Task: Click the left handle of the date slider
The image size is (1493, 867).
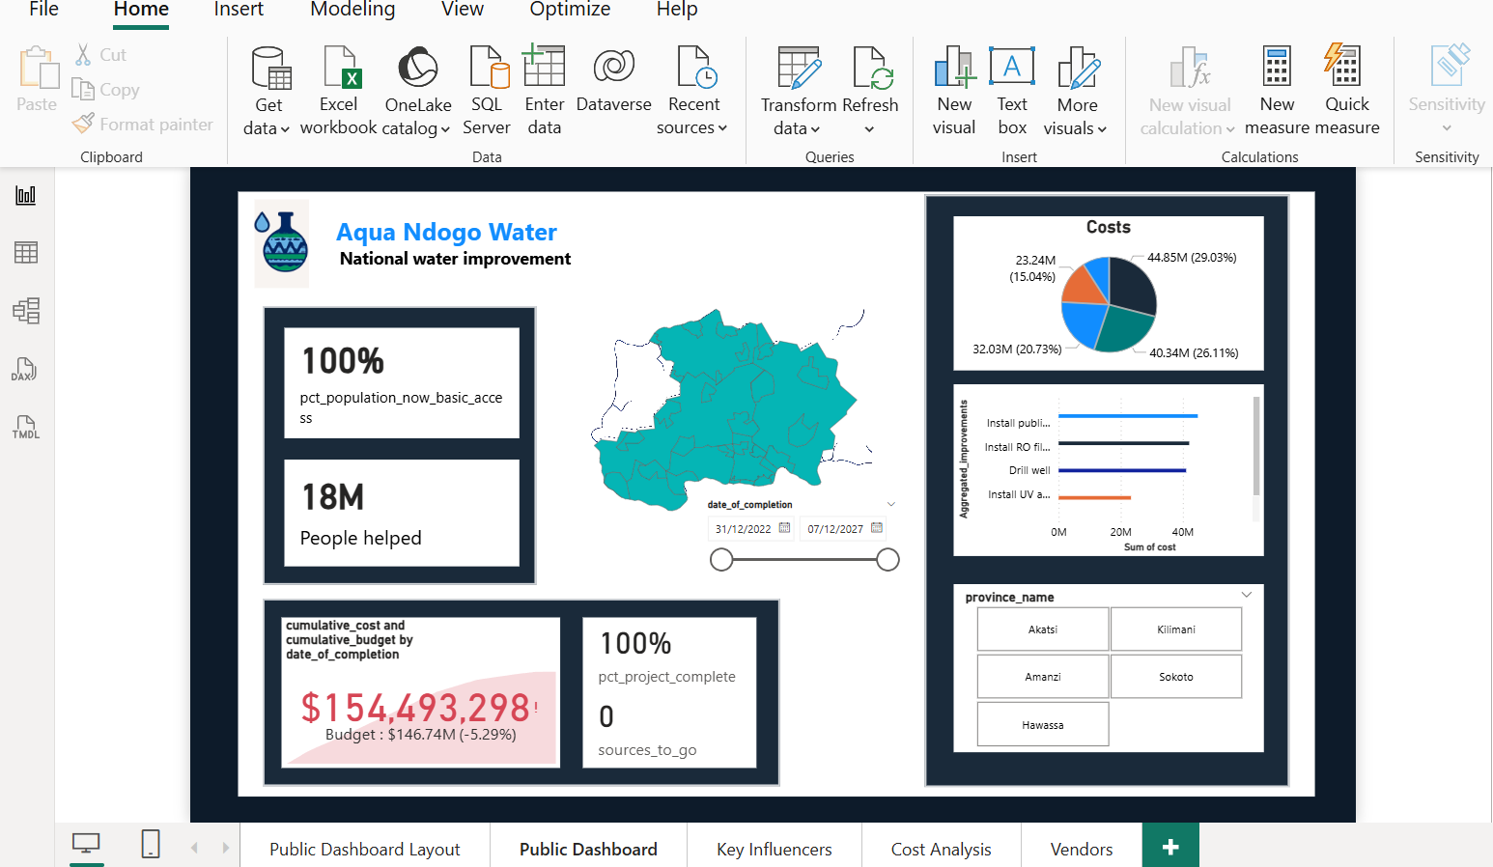Action: click(721, 559)
